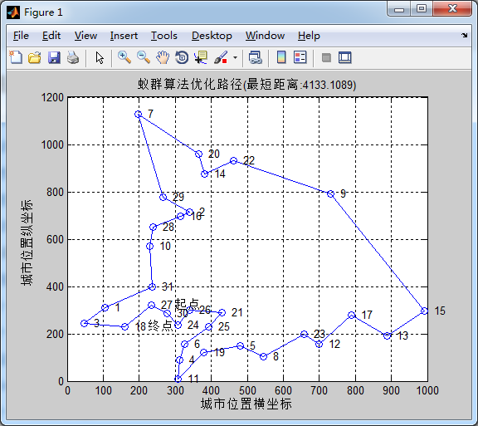This screenshot has height=426, width=478.
Task: Click the x-axis label 城市位置横坐标
Action: point(246,404)
